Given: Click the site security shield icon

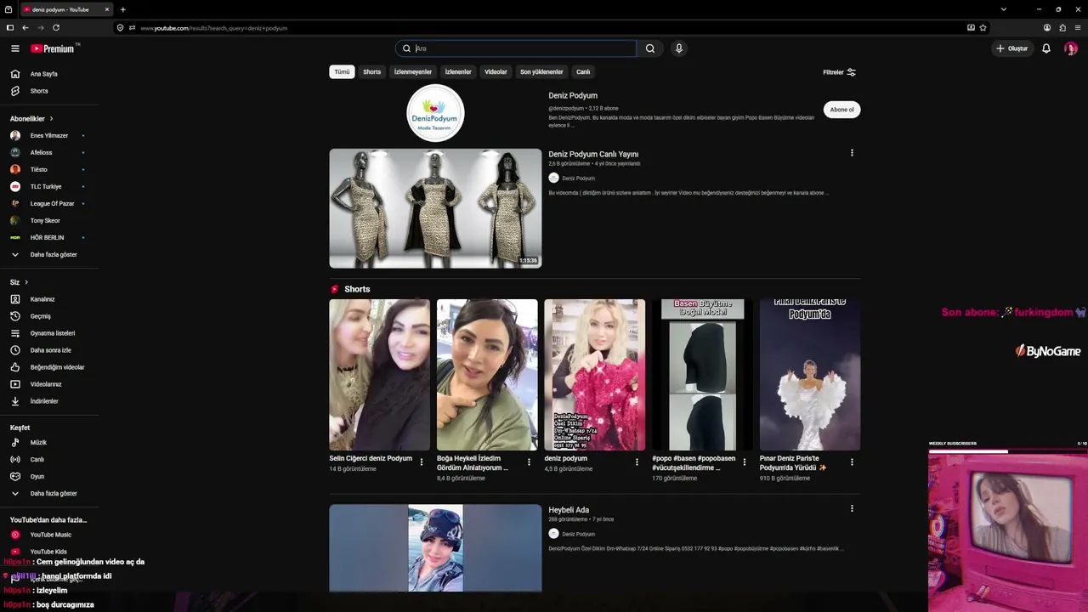Looking at the screenshot, I should coord(120,28).
